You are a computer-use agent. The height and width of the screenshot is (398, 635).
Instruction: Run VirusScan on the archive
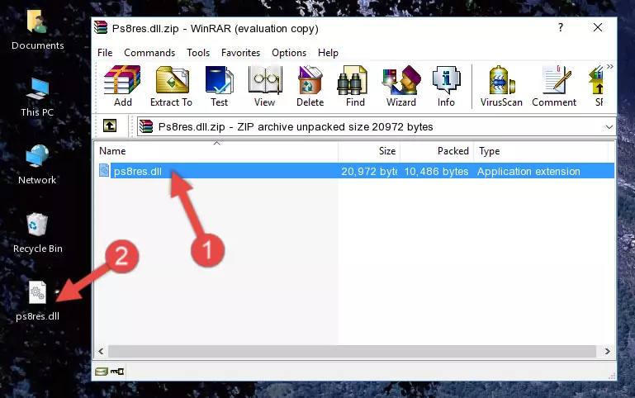(x=501, y=86)
